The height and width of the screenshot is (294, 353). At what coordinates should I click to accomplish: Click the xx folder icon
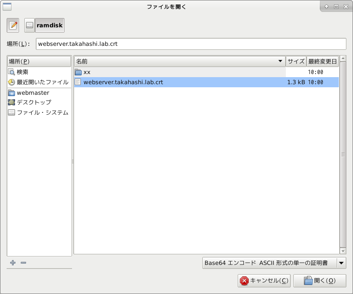point(78,72)
